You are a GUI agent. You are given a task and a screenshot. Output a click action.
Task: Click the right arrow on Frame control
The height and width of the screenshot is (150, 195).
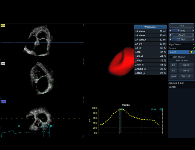point(193,31)
